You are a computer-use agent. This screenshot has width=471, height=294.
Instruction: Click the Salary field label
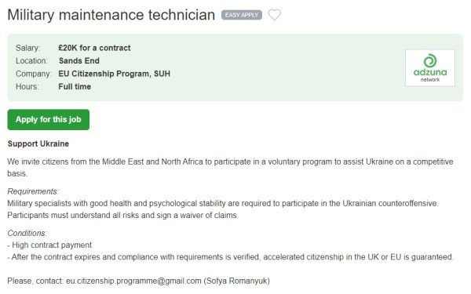click(28, 48)
